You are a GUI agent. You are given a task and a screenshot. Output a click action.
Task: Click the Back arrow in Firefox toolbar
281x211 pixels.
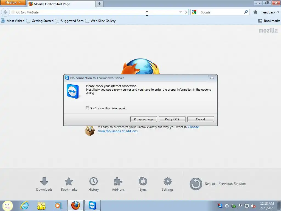coord(5,12)
